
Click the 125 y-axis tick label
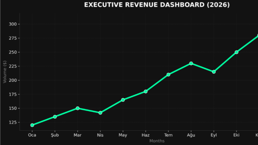(x=13, y=123)
